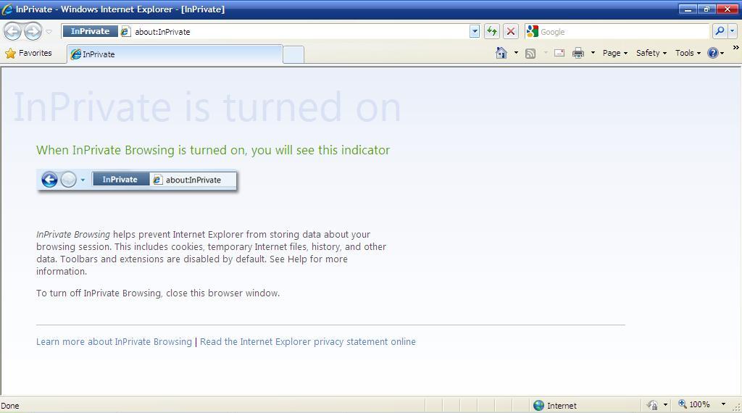Expand the address bar history dropdown
The width and height of the screenshot is (742, 413).
(x=475, y=32)
